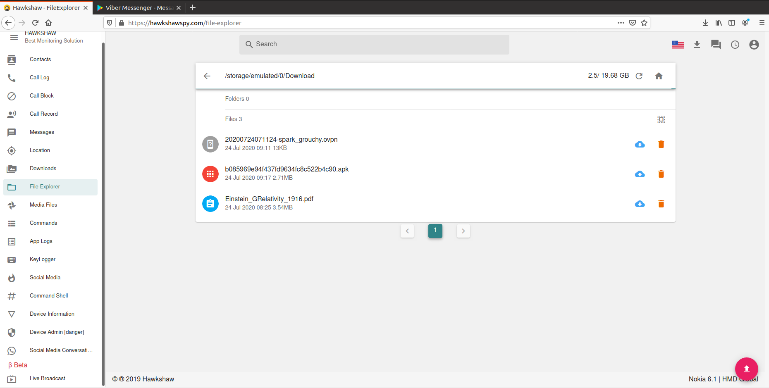
Task: Close the Hawkshaw FileExplorer tab
Action: pos(86,8)
